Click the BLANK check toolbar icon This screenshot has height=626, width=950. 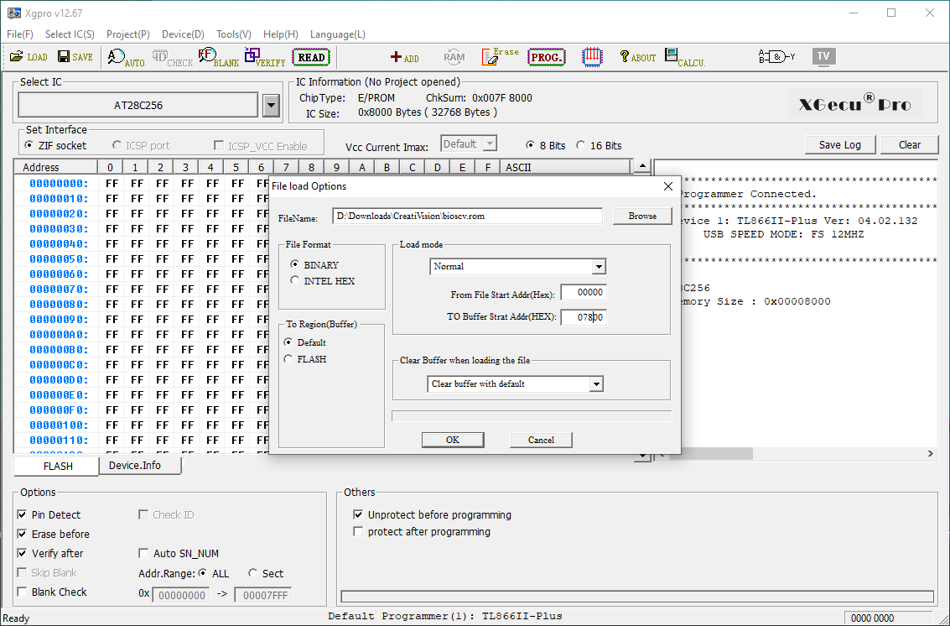coord(218,57)
